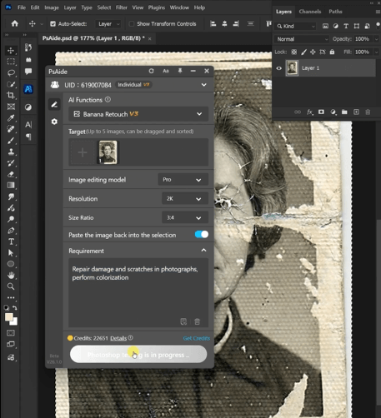Select the Lasso tool
Viewport: 381px width, 418px height.
point(11,72)
